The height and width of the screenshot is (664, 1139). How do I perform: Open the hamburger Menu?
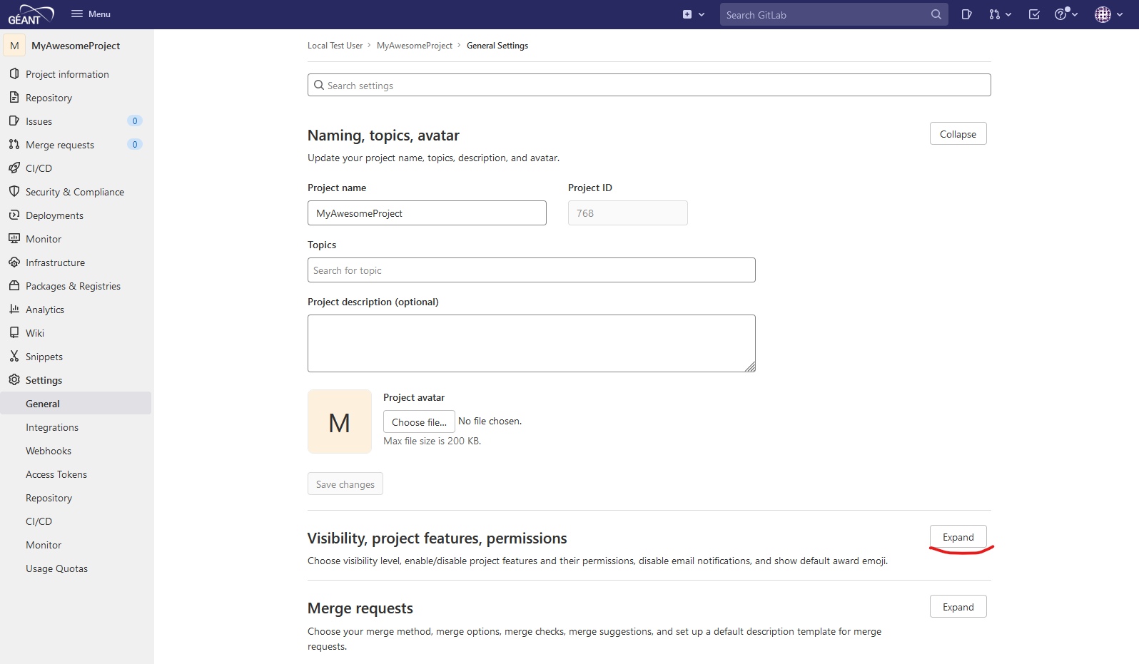pos(91,14)
